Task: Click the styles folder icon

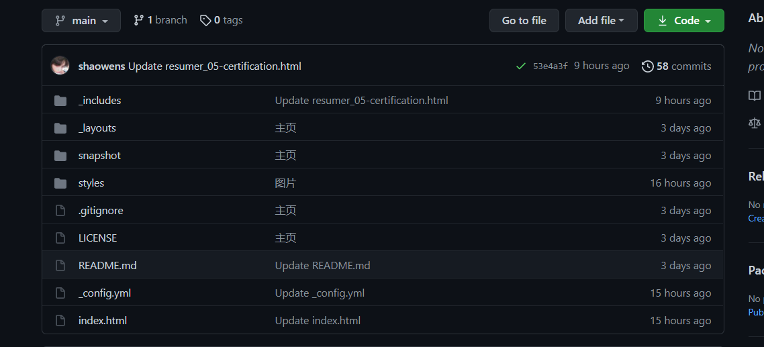Action: [60, 183]
